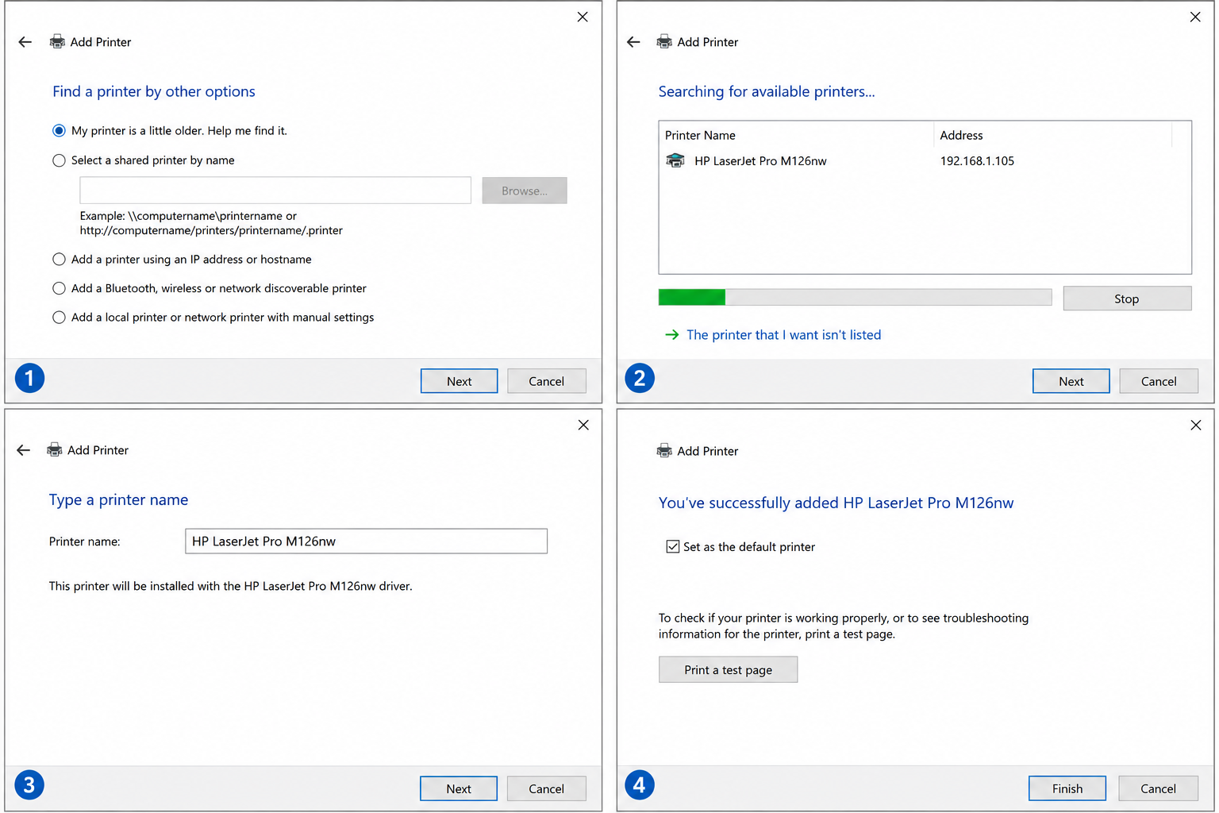Cancel the successfully added printer dialog
Screen dimensions: 1219x813
pos(1159,788)
